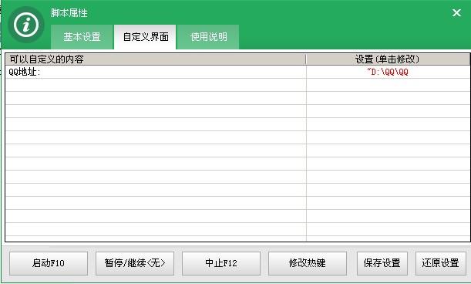Click the 启动F10 button

49,263
